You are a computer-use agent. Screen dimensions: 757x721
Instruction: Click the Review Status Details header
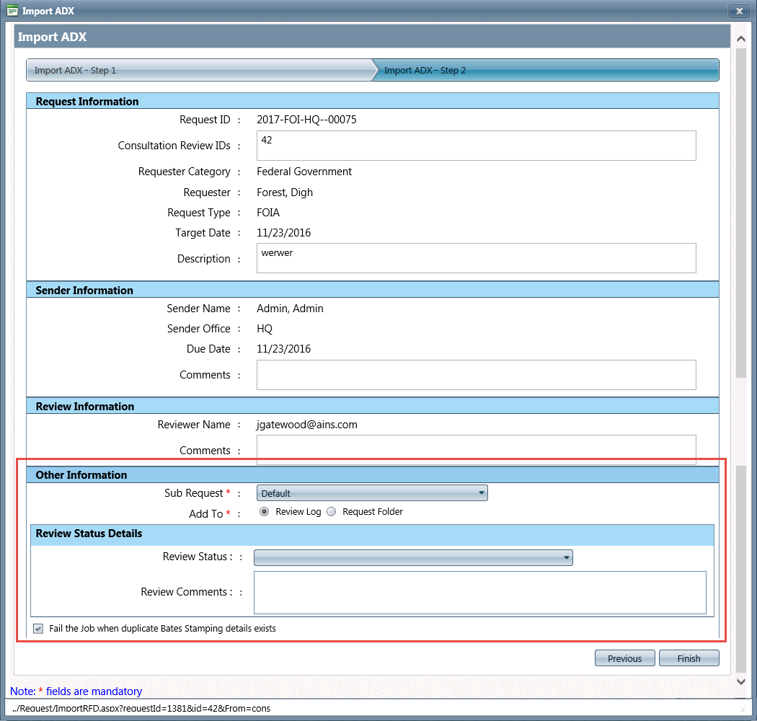point(372,534)
